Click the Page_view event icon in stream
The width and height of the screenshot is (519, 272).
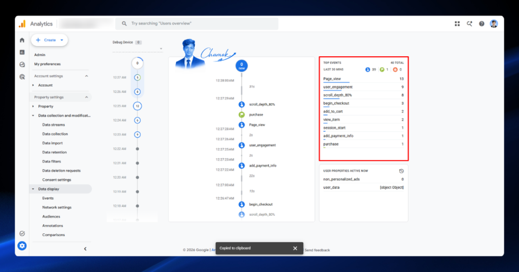[242, 125]
